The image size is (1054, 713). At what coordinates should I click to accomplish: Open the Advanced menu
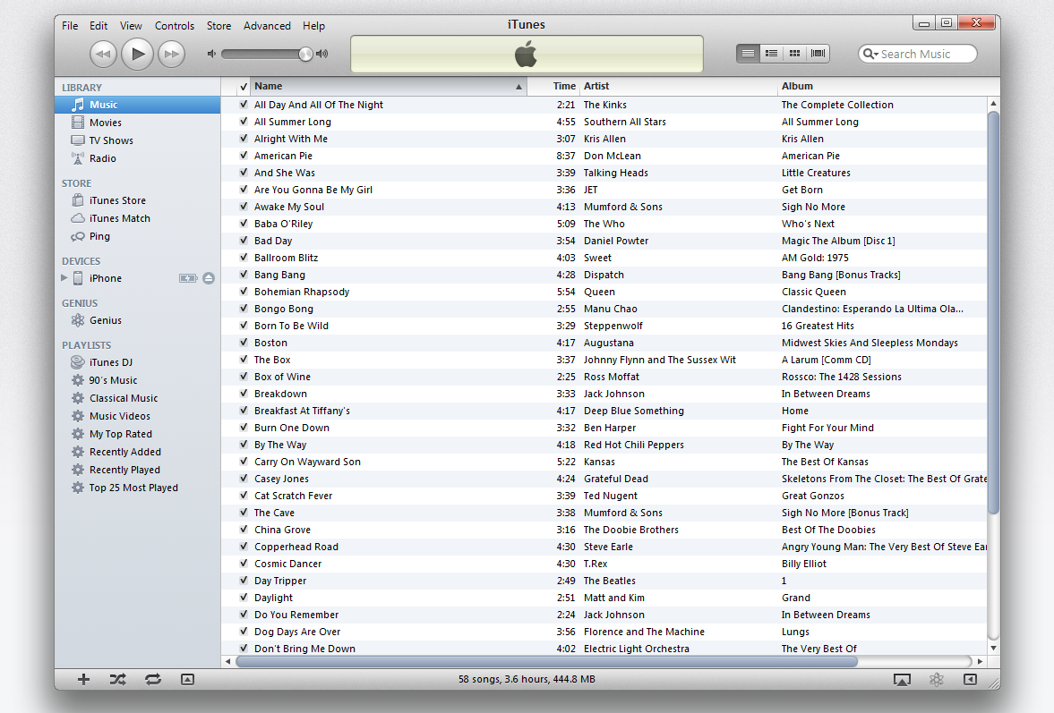267,26
